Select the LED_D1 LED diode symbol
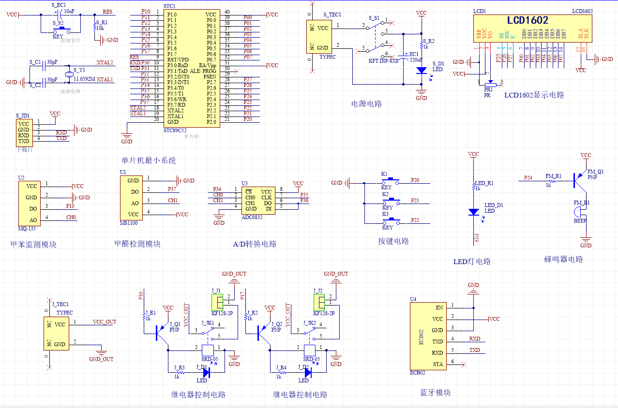618x408 pixels. pos(473,212)
